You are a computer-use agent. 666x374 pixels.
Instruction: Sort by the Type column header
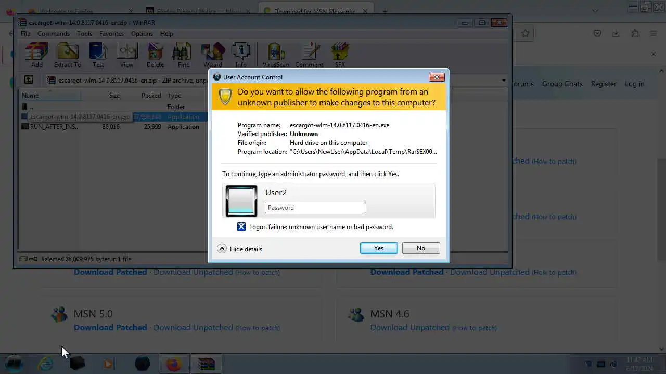click(186, 96)
